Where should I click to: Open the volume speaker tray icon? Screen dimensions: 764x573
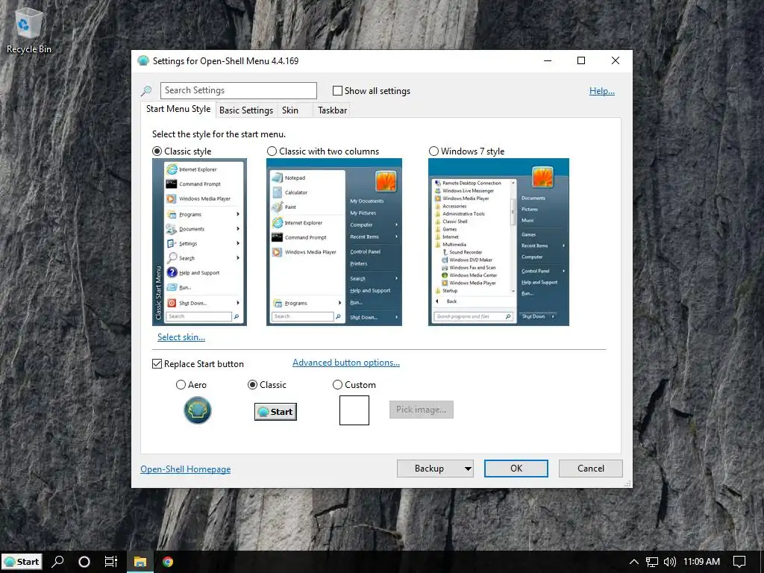pos(669,562)
